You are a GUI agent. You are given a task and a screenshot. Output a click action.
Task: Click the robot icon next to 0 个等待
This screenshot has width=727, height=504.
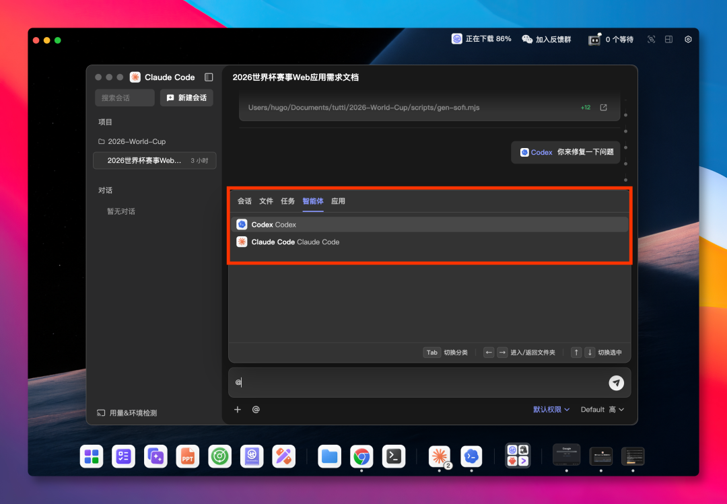click(594, 40)
